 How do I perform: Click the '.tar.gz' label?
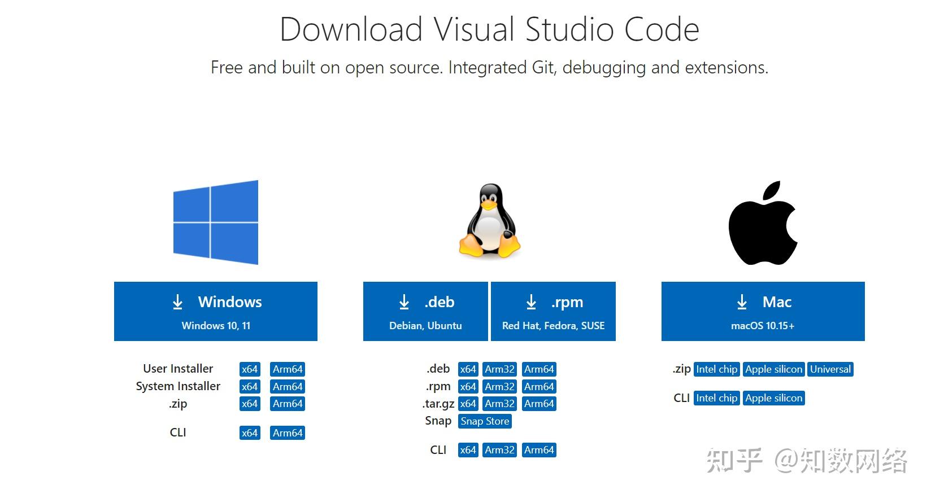[438, 404]
